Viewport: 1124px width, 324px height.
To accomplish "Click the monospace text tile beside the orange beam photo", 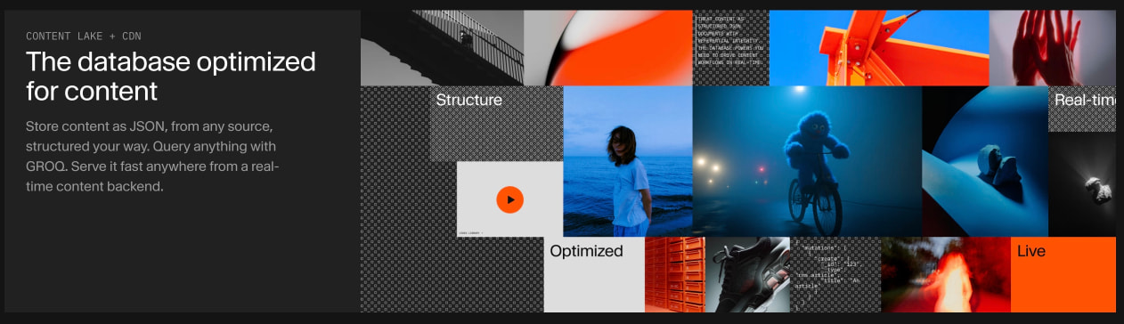I will pyautogui.click(x=730, y=48).
